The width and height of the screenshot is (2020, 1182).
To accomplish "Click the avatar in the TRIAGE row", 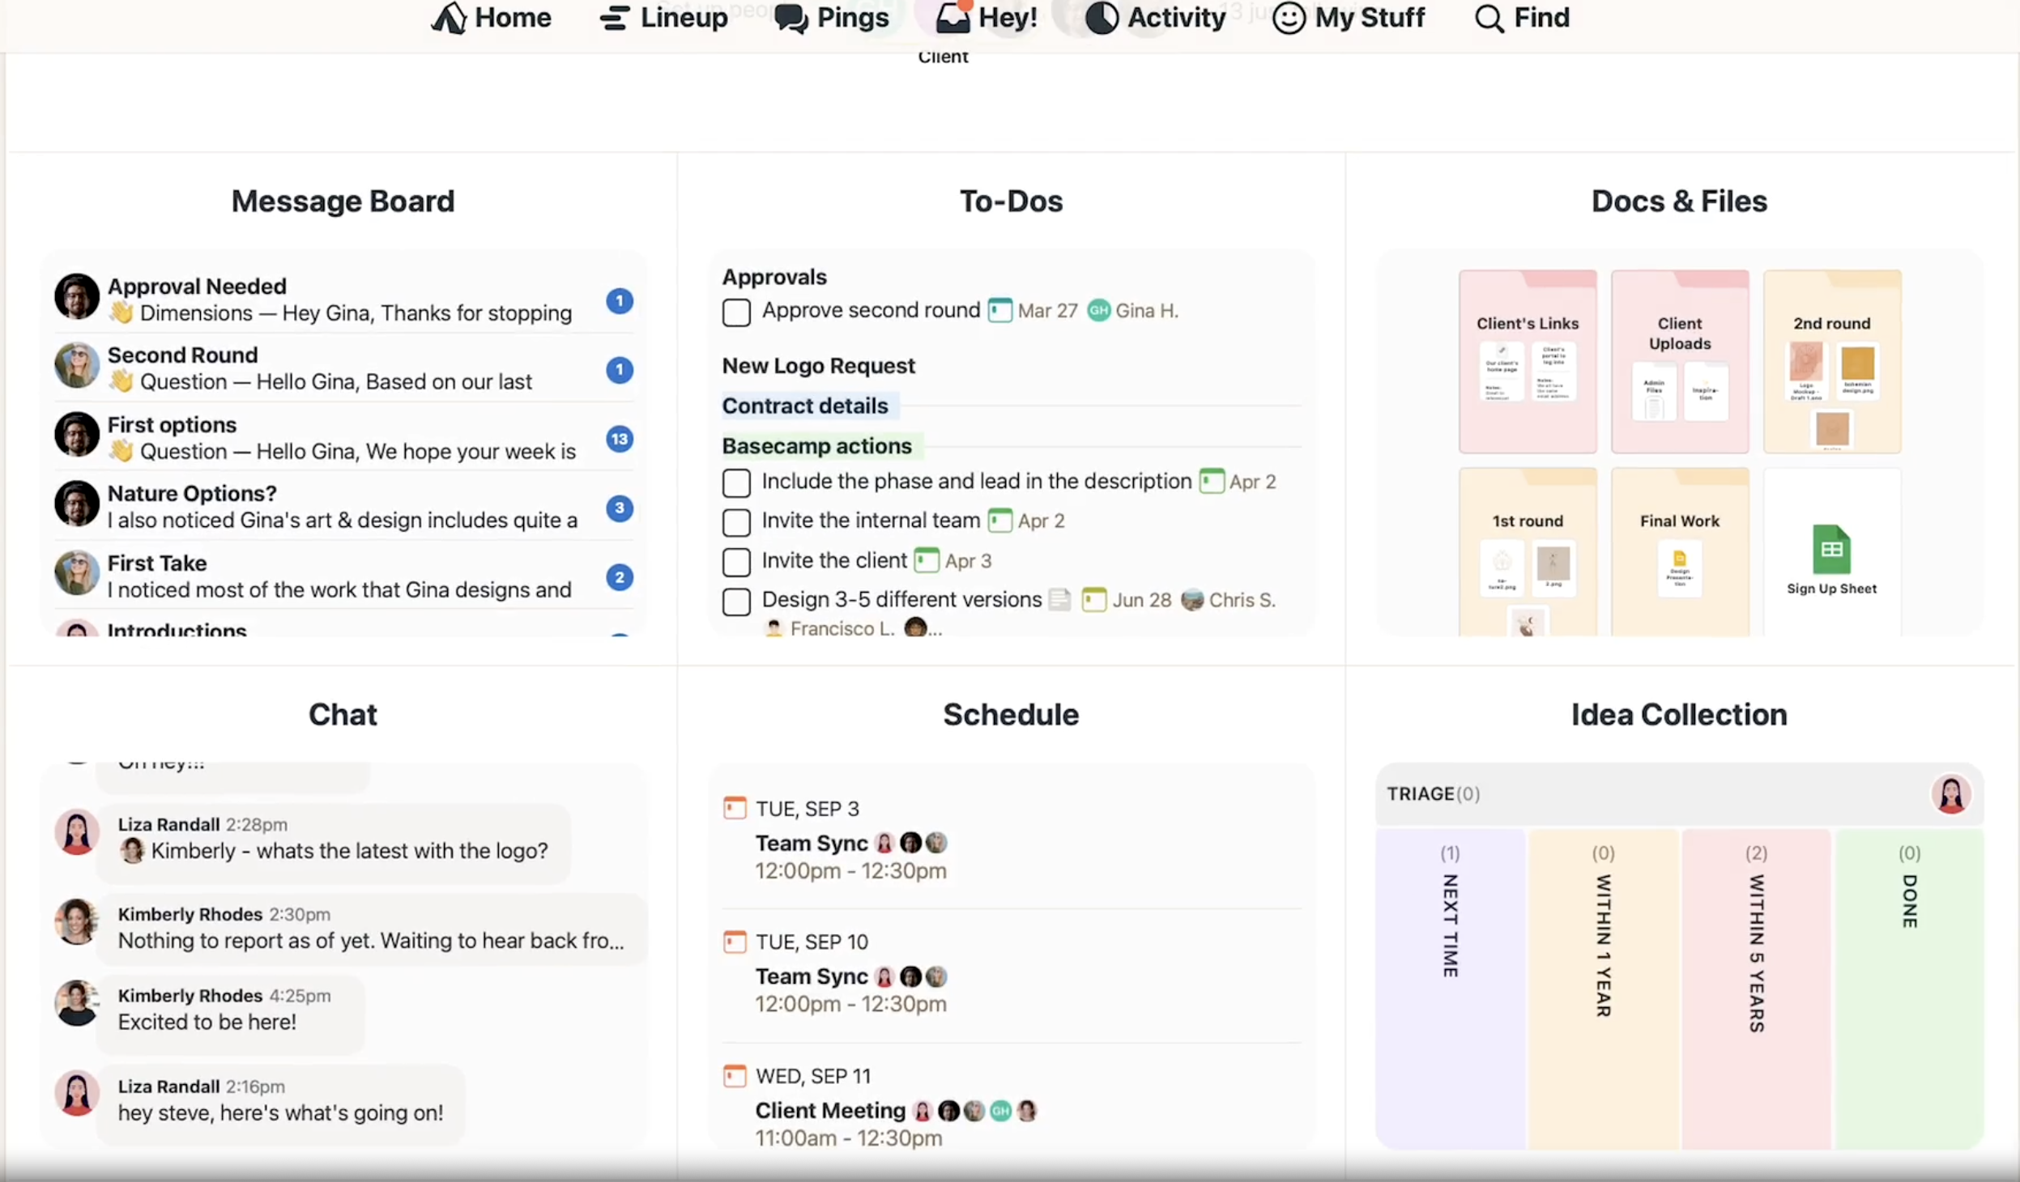I will [x=1950, y=793].
